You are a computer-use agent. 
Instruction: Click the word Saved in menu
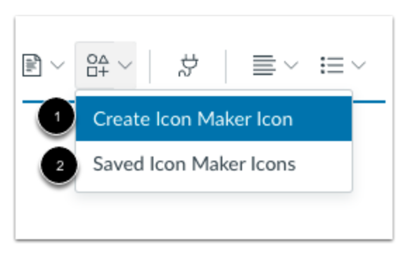pyautogui.click(x=118, y=164)
